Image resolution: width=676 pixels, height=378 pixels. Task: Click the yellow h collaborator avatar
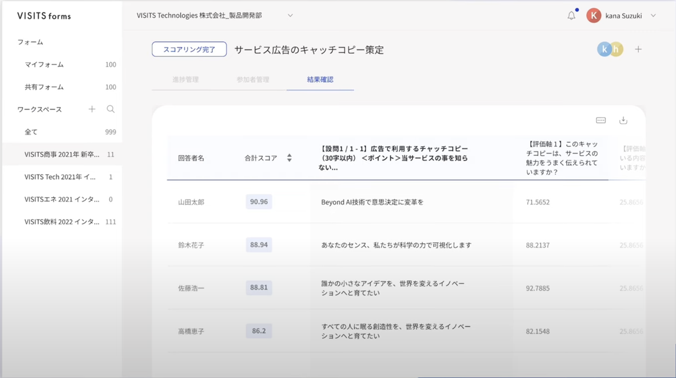point(617,49)
